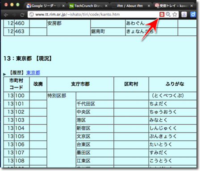Switch to the ifttt / About ifttt tab
Screen dimensions: 200x171
pos(131,6)
